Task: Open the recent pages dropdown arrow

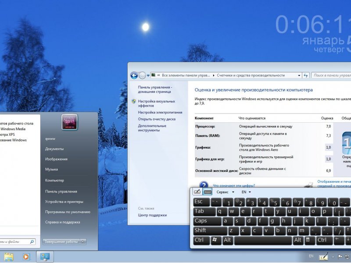Action: [148, 75]
